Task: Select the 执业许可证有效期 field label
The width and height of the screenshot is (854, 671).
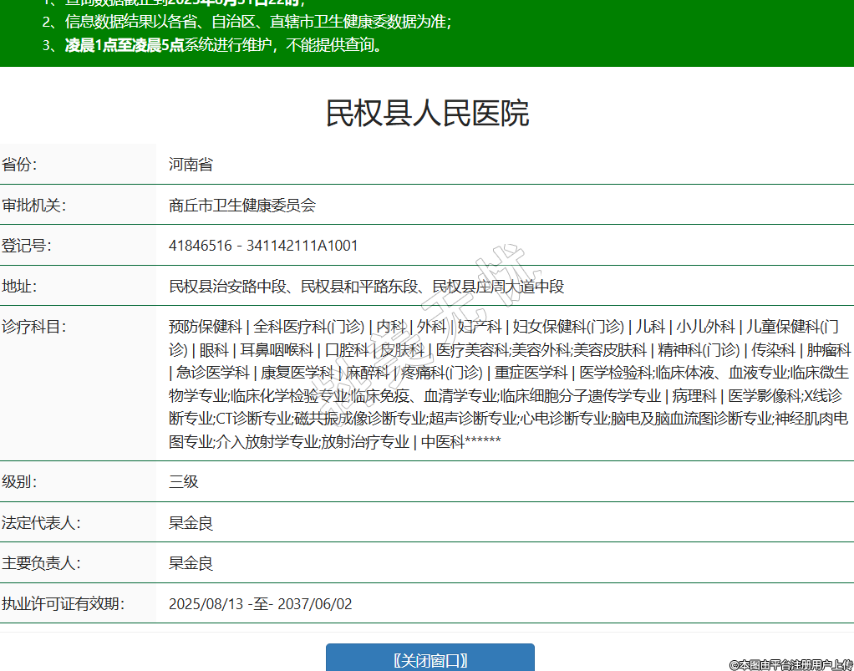Action: (x=62, y=603)
